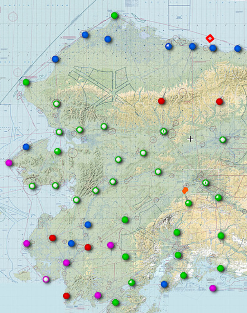Select the magenta marker in the bottom-right corner

[x=213, y=288]
